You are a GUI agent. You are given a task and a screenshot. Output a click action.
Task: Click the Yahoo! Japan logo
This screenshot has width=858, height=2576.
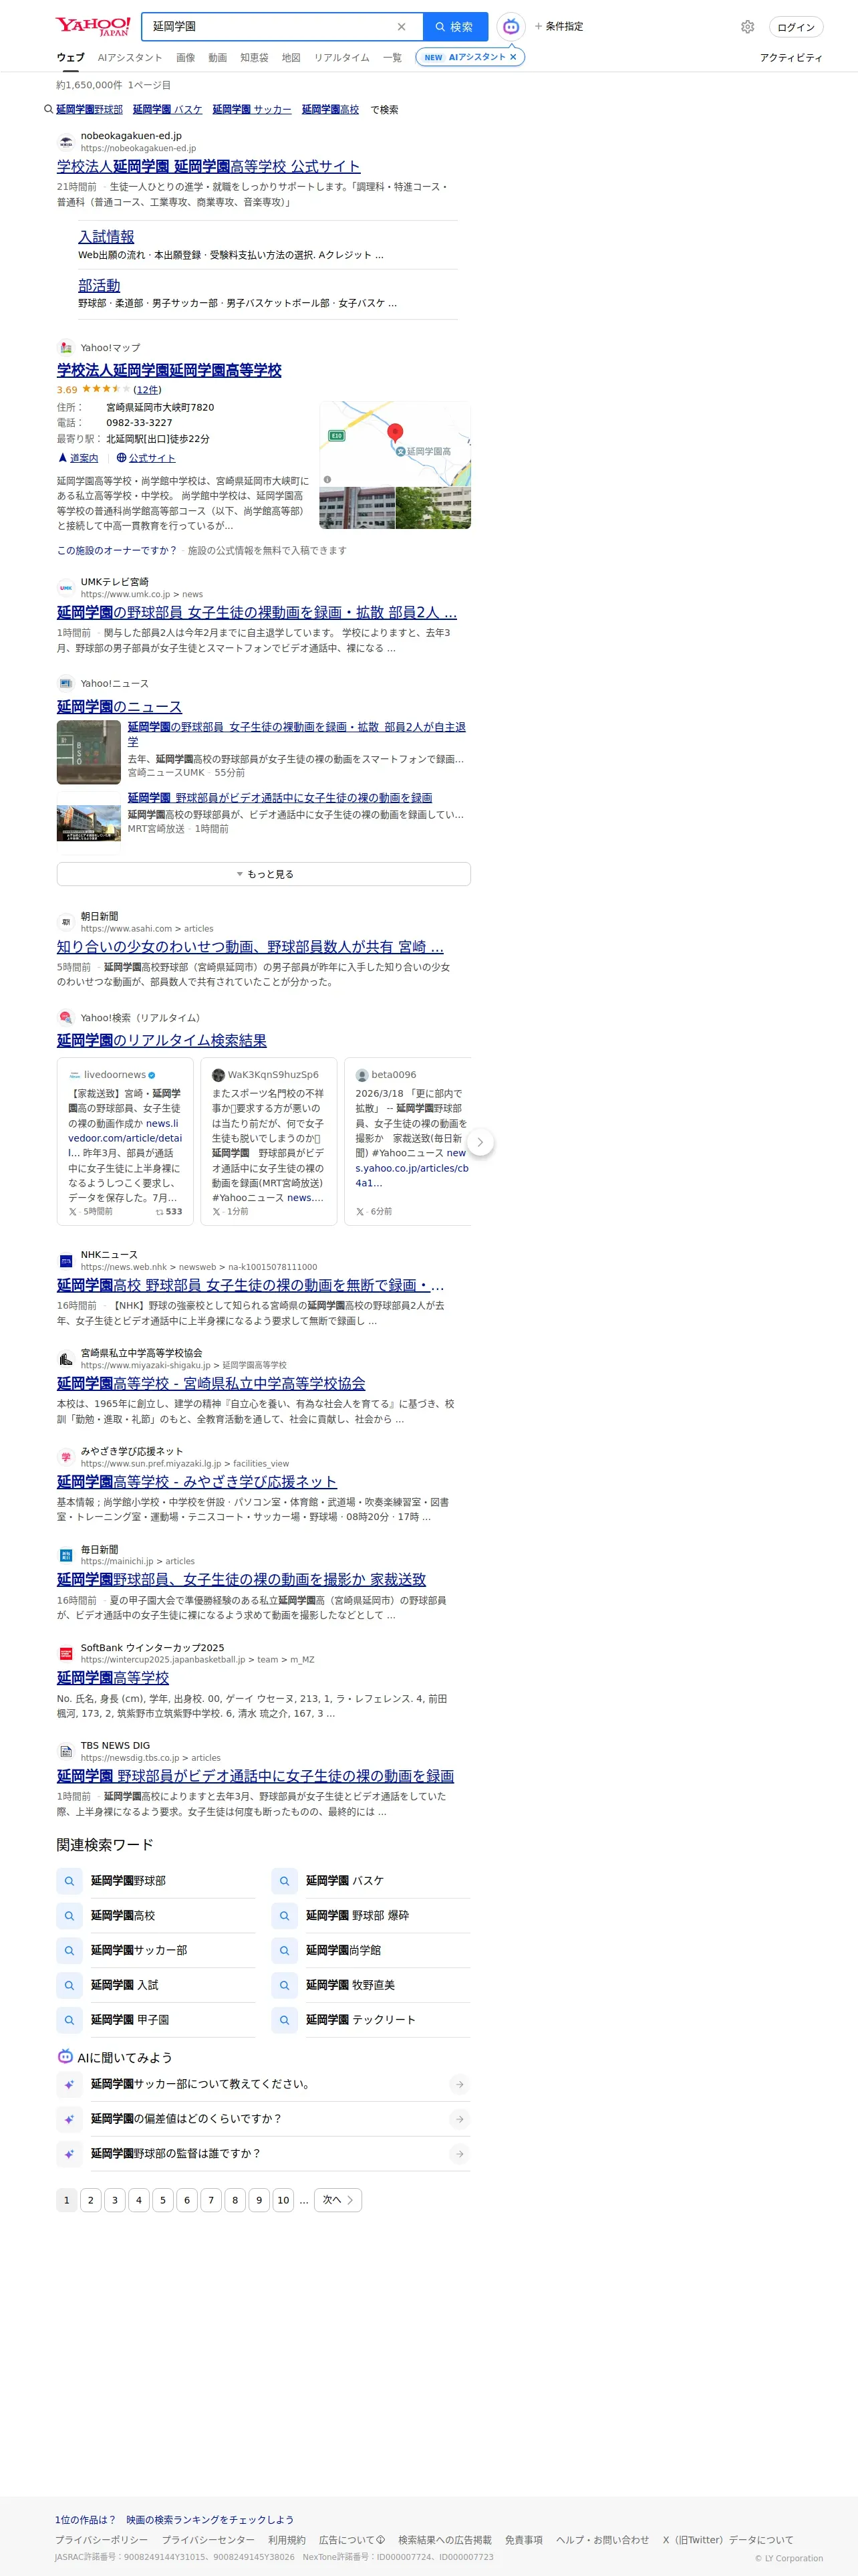click(x=92, y=26)
